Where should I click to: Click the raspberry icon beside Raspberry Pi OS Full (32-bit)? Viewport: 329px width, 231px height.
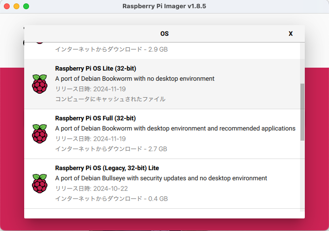point(40,133)
